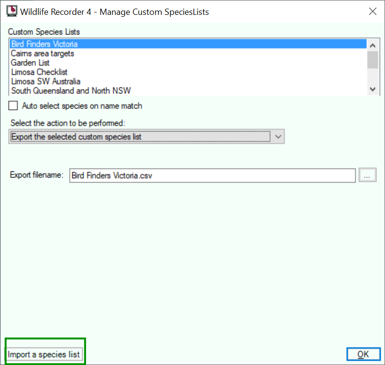Viewport: 385px width, 365px height.
Task: Select Limosa Checklist entry
Action: click(188, 72)
